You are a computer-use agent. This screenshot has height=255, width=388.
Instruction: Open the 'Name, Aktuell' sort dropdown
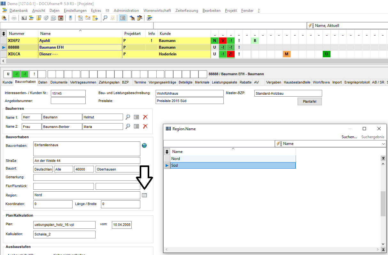pos(347,26)
